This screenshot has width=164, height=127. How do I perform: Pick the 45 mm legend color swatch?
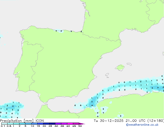76,124
